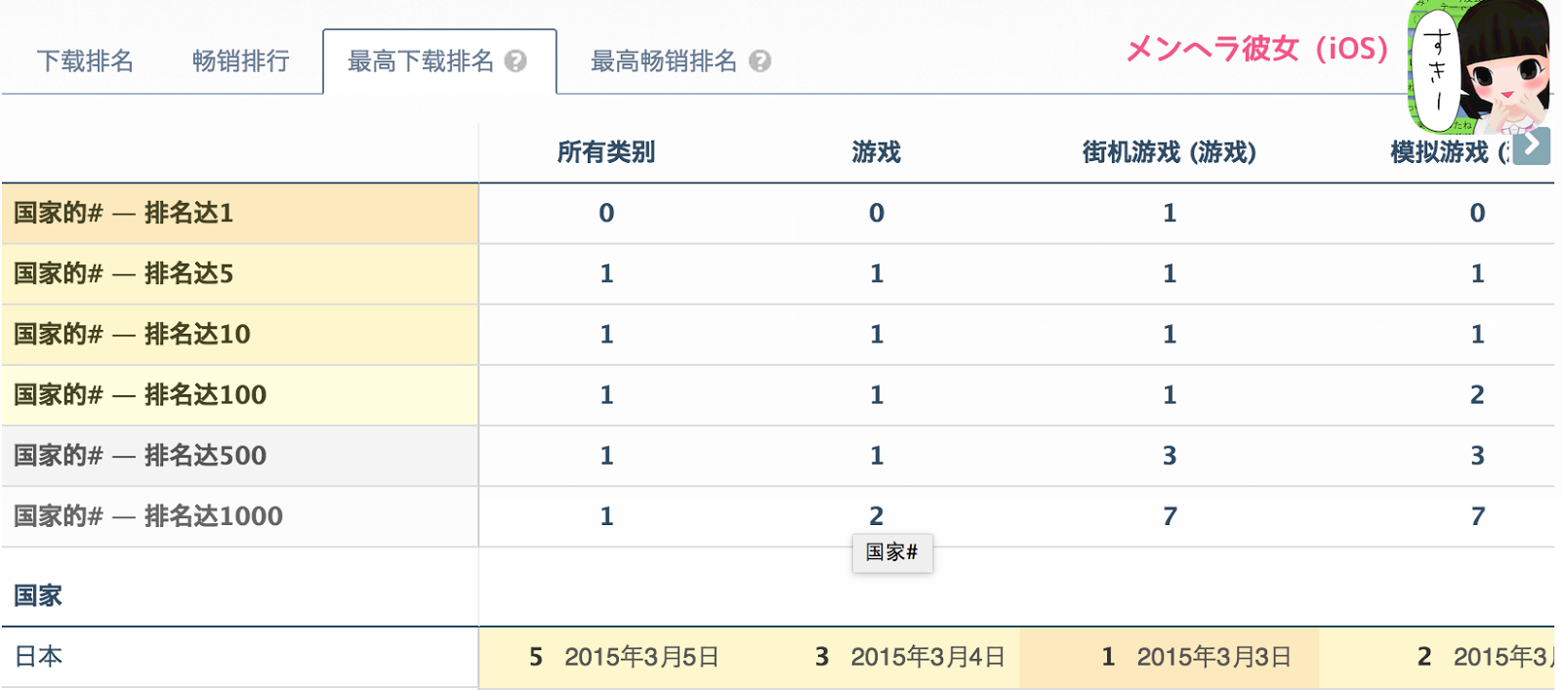
Task: Select the 国家的# — 排名达10 row label
Action: click(240, 334)
